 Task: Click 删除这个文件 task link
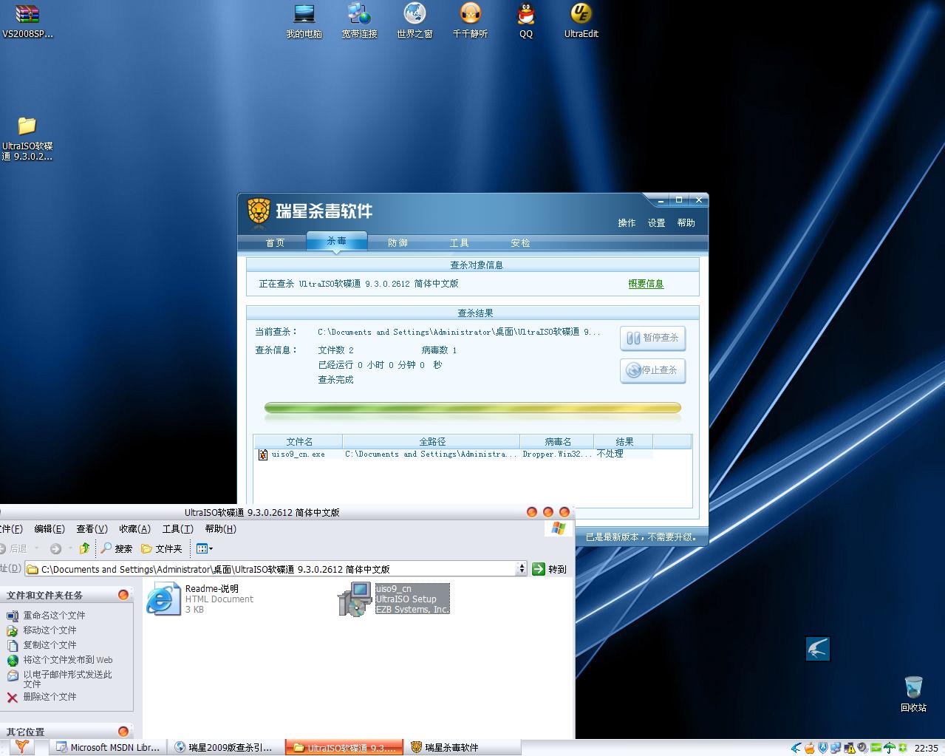click(50, 696)
